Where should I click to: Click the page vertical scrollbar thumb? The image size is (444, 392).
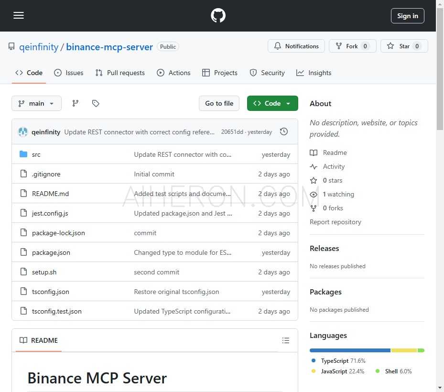point(440,68)
